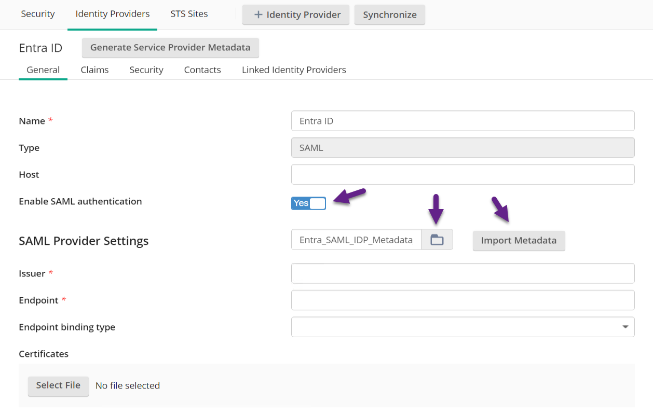
Task: Open the Endpoint binding type dropdown
Action: 463,327
